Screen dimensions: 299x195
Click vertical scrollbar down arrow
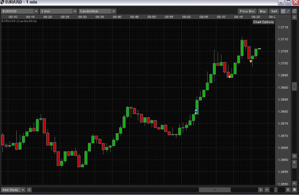294,156
